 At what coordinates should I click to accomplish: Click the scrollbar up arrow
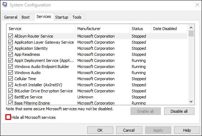pyautogui.click(x=191, y=28)
